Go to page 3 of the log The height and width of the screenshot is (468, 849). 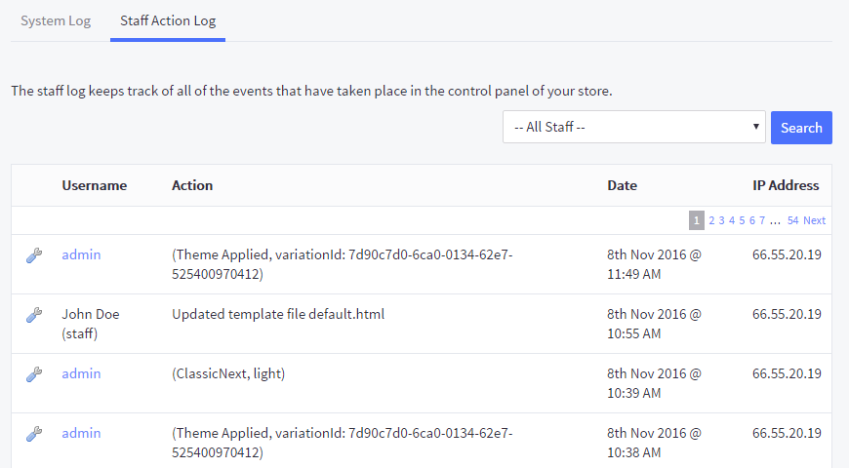(x=721, y=220)
